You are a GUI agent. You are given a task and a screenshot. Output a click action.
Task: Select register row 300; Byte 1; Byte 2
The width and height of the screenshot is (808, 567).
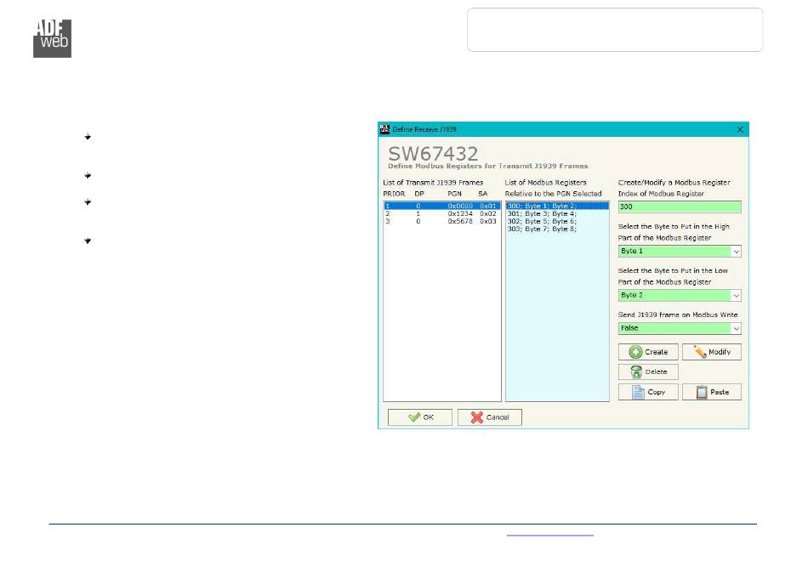coord(557,206)
